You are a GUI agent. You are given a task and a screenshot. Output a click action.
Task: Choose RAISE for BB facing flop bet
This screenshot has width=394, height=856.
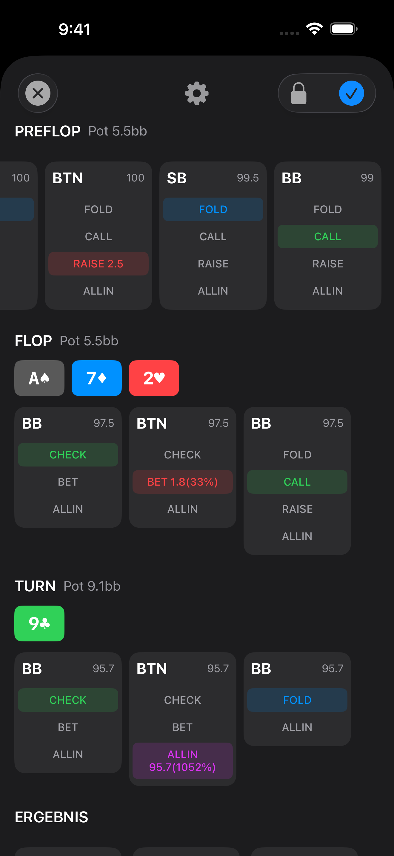tap(297, 509)
